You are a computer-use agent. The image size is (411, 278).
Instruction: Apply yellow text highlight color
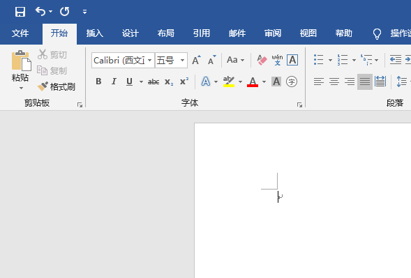point(229,82)
